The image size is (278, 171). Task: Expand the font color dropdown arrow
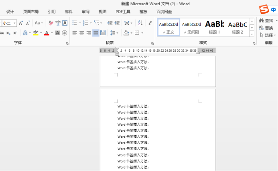pos(52,33)
